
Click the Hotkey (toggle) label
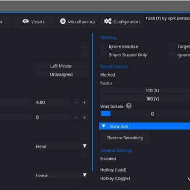pyautogui.click(x=115, y=178)
